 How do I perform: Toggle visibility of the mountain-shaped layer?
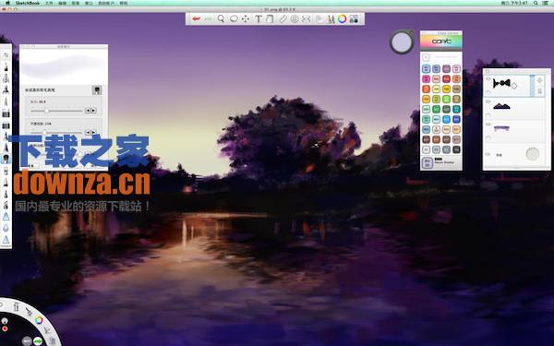(x=488, y=101)
